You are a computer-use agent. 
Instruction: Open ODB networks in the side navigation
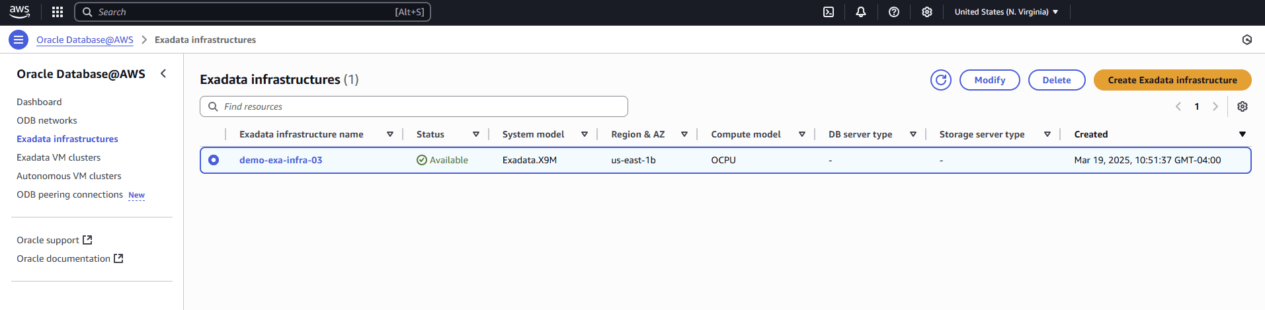pyautogui.click(x=47, y=120)
